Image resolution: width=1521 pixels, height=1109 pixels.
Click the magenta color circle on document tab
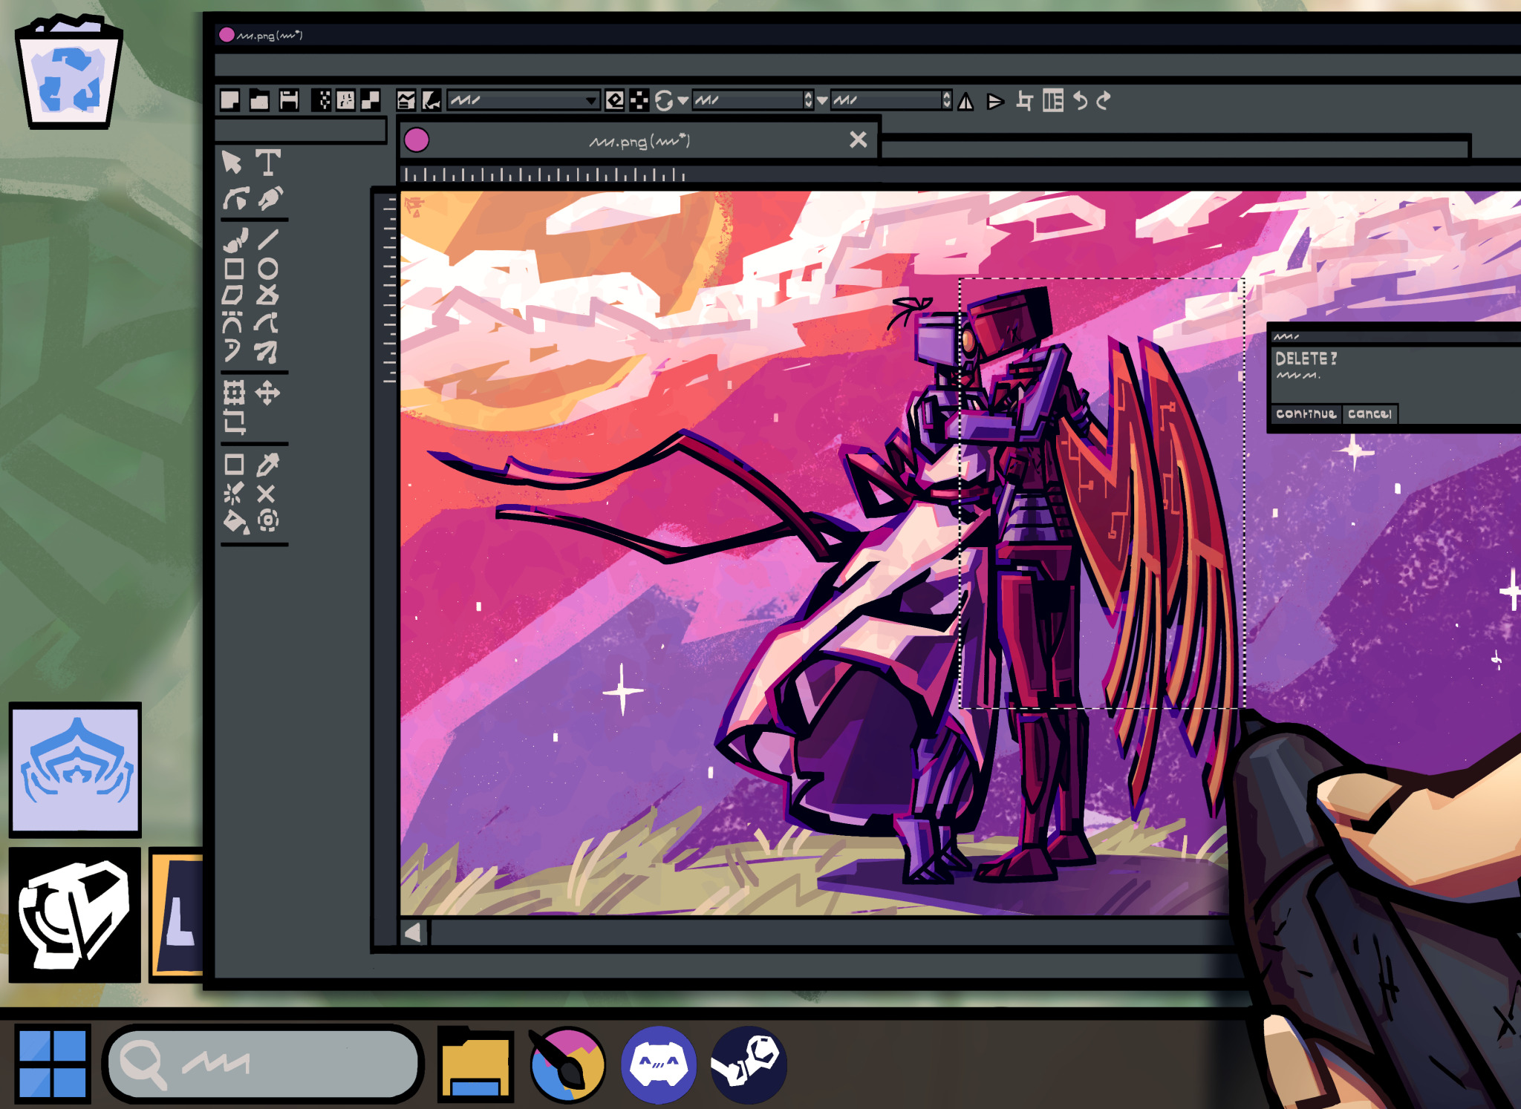click(417, 140)
